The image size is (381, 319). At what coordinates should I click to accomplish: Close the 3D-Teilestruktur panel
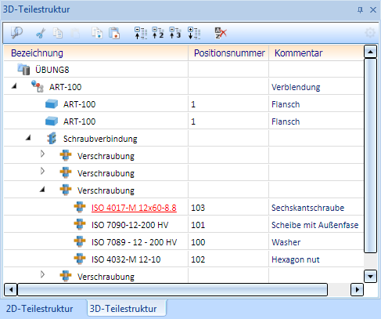[373, 10]
